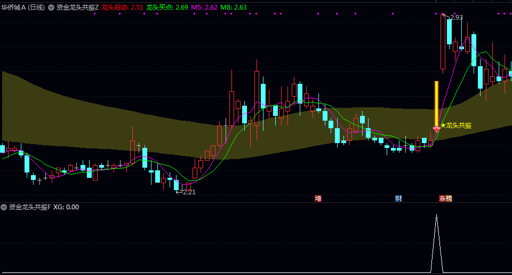Screen dimensions: 512x275
Task: Select the yellow star 龙头共振 signal label
Action: click(456, 125)
